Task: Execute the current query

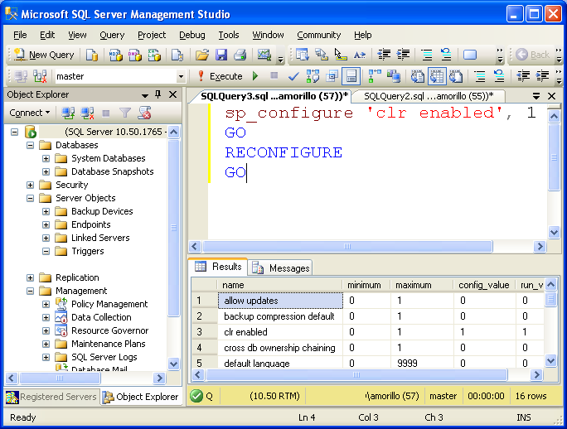Action: [x=220, y=76]
